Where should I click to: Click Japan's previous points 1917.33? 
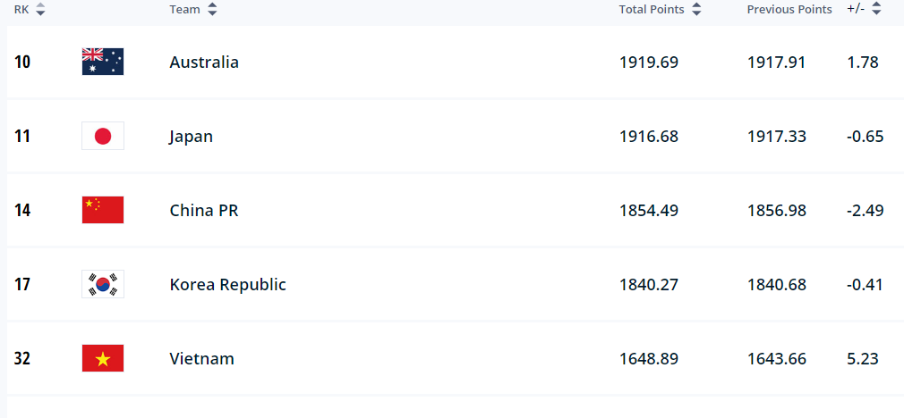coord(777,137)
